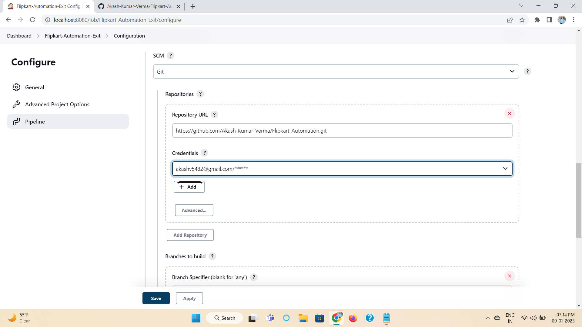Bookmark this page with the star icon
Image resolution: width=582 pixels, height=327 pixels.
pyautogui.click(x=522, y=20)
